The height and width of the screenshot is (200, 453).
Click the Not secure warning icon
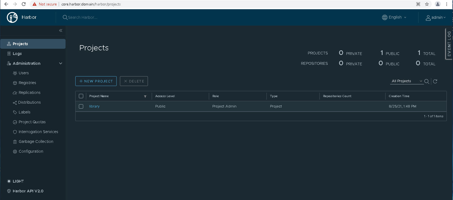click(35, 4)
